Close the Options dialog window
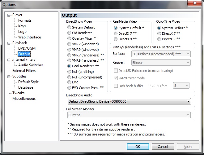 (x=195, y=3)
